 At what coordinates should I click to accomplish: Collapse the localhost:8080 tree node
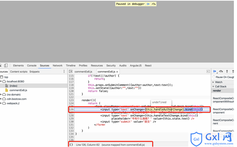pyautogui.click(x=1, y=81)
